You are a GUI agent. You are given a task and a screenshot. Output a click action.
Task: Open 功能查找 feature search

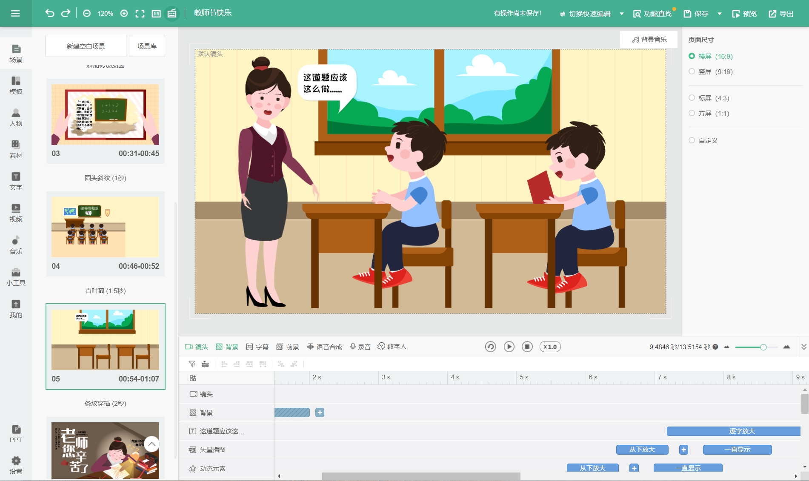pos(652,14)
